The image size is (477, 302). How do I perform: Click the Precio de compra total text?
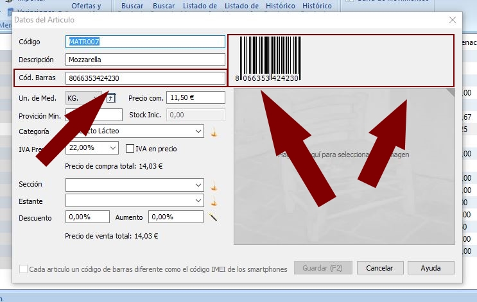click(114, 166)
